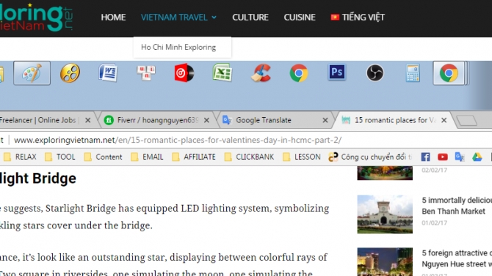Open the 5 foreign attractive article link
Viewport: 492px width, 276px height.
click(x=457, y=258)
